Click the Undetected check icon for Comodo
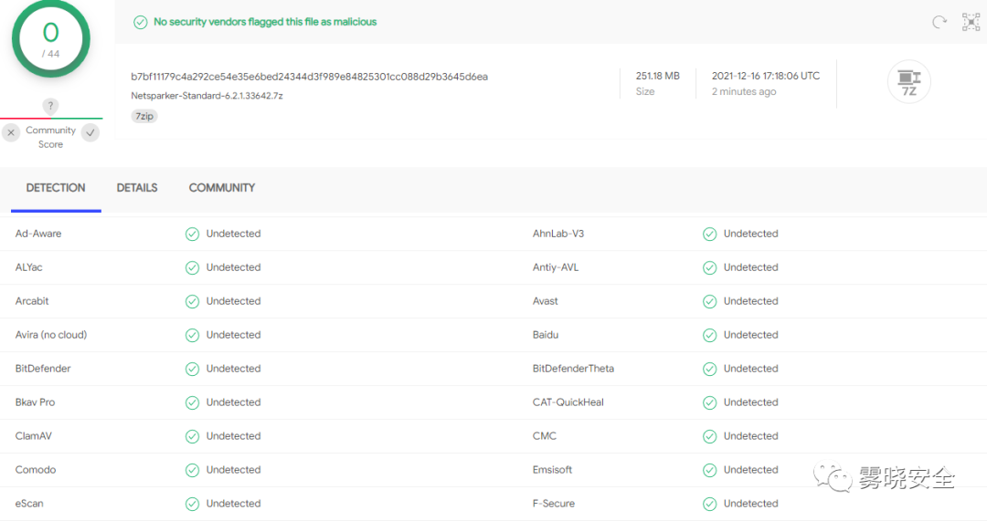 tap(192, 471)
